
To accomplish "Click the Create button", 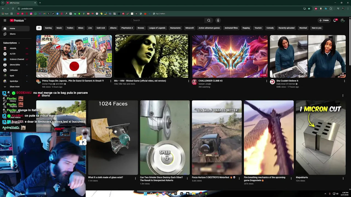I will pos(324,20).
